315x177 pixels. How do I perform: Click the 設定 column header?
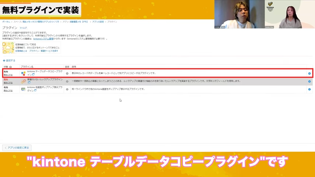pyautogui.click(x=67, y=67)
